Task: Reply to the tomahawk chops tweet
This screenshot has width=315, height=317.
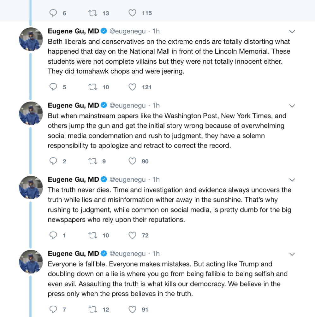Action: (53, 87)
